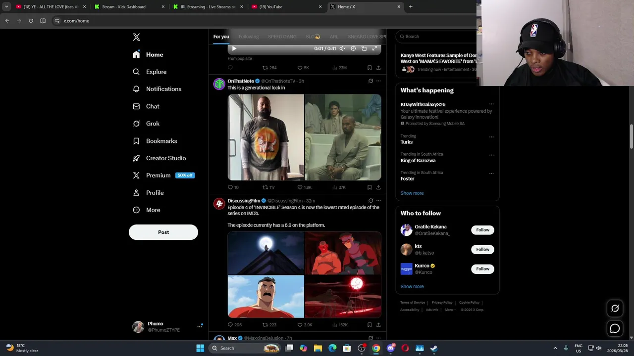Bookmark the video post from pop.site
Screen dimensions: 634x356
(x=370, y=68)
